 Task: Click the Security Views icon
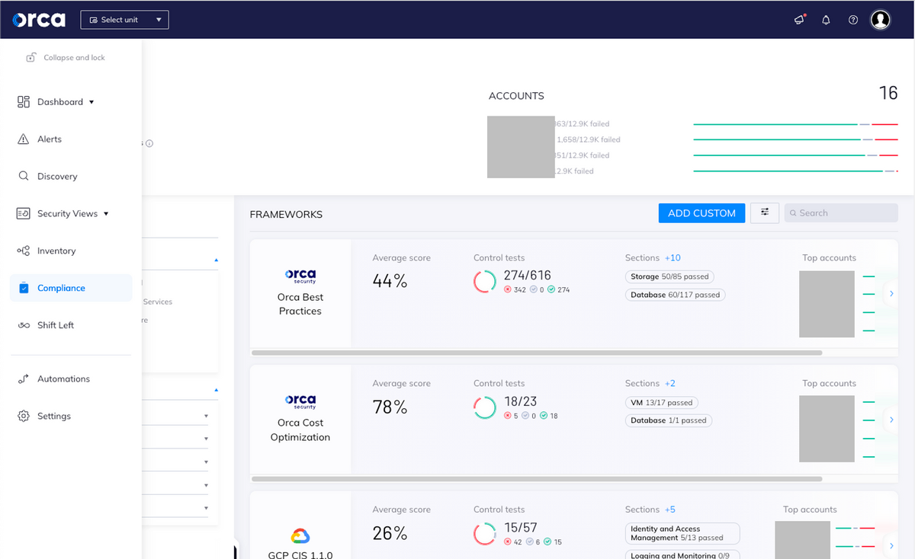(x=24, y=214)
